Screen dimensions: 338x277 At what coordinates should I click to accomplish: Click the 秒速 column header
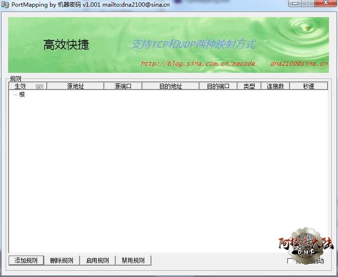[x=308, y=86]
